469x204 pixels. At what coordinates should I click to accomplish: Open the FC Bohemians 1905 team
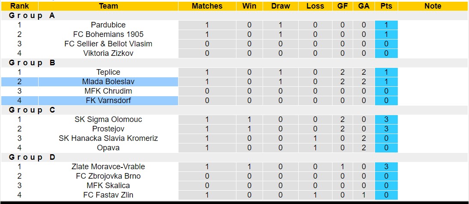108,34
